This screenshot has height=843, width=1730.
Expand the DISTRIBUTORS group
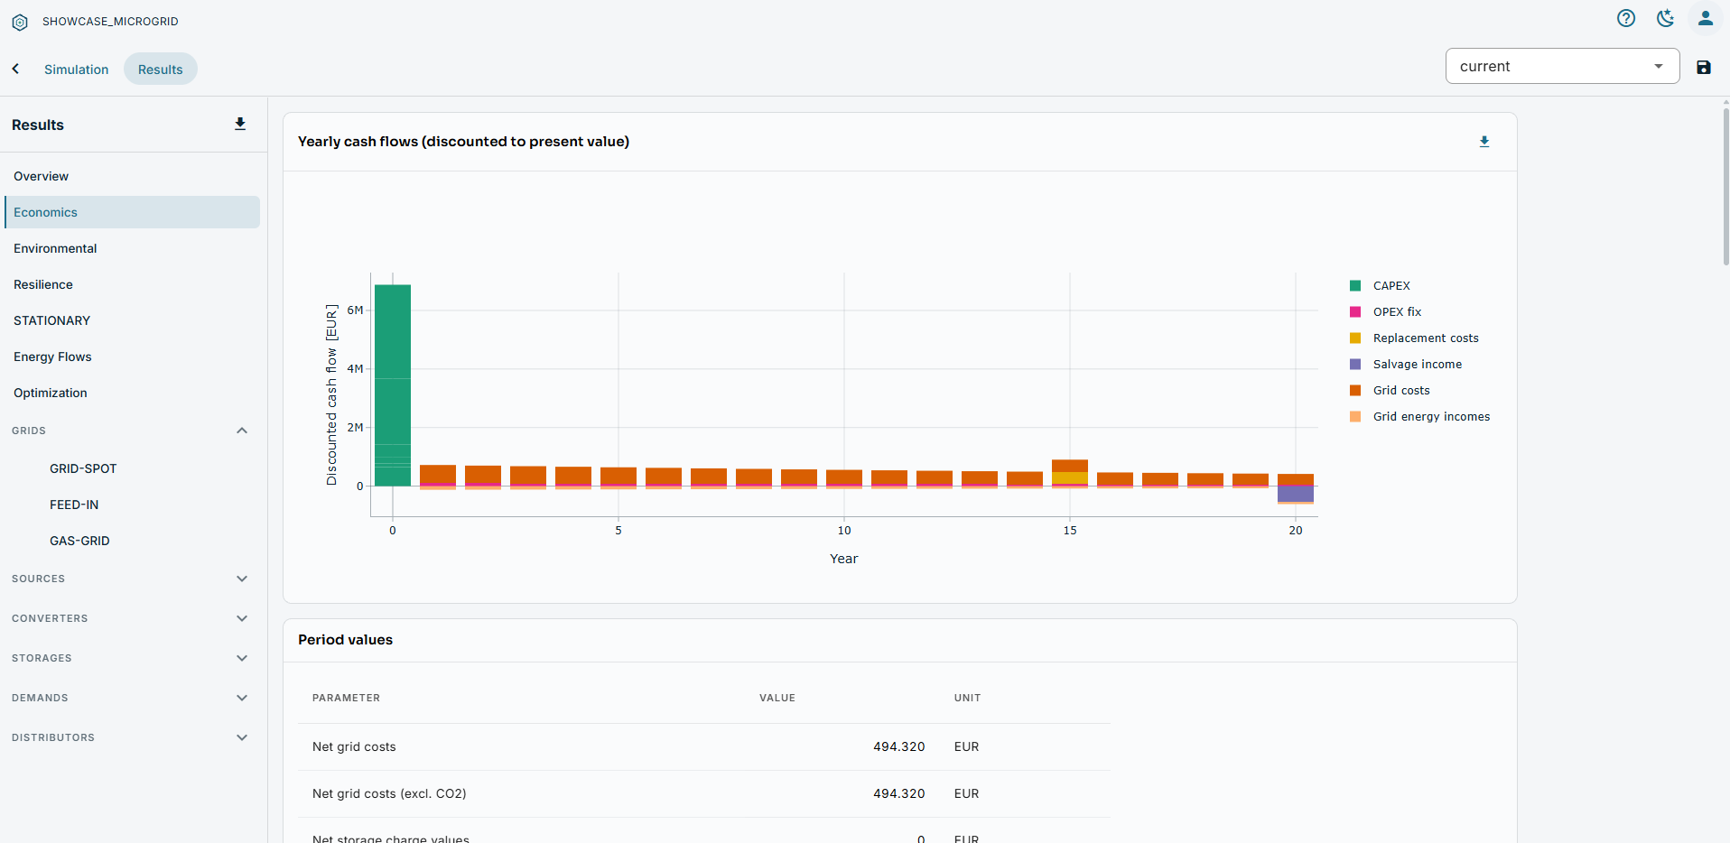click(x=132, y=737)
